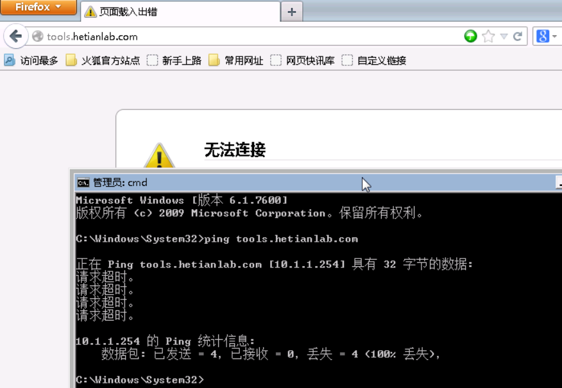Expand the search engine chooser arrow
This screenshot has height=388, width=562.
click(x=554, y=36)
